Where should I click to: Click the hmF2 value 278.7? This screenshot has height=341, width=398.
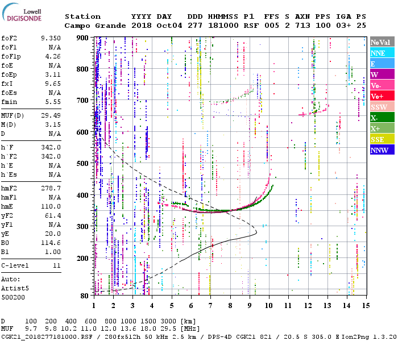[x=51, y=188]
